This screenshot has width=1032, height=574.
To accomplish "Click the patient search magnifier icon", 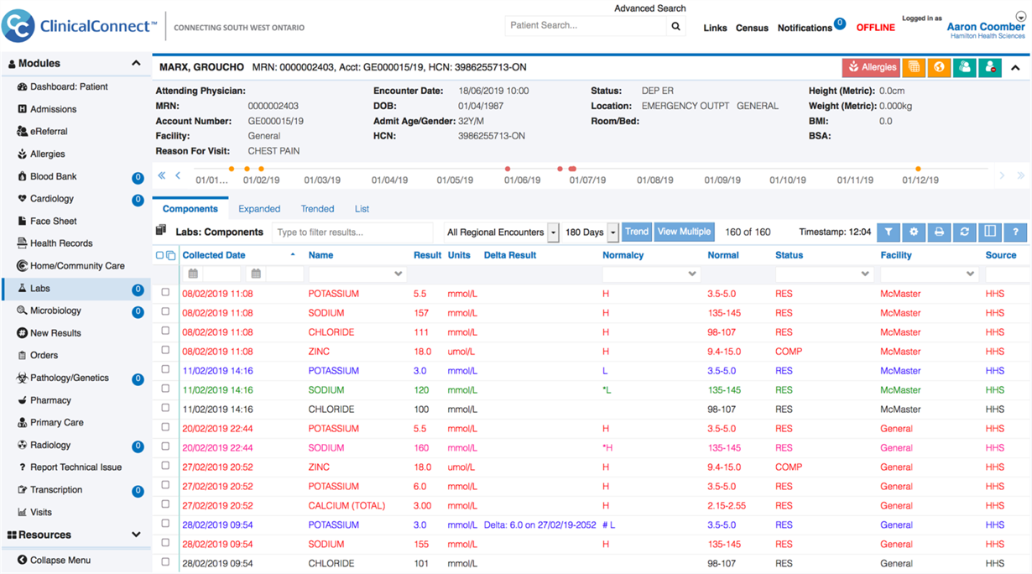I will (676, 26).
